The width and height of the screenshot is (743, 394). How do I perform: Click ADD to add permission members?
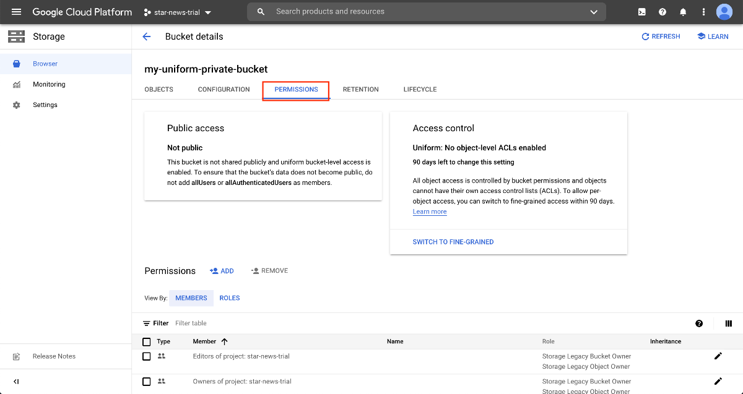point(222,271)
